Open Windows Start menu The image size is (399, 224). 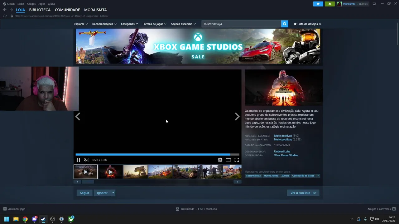[x=7, y=219]
